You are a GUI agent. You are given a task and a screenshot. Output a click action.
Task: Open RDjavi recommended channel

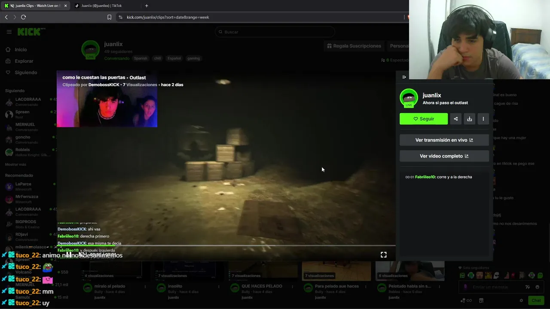[x=28, y=237]
